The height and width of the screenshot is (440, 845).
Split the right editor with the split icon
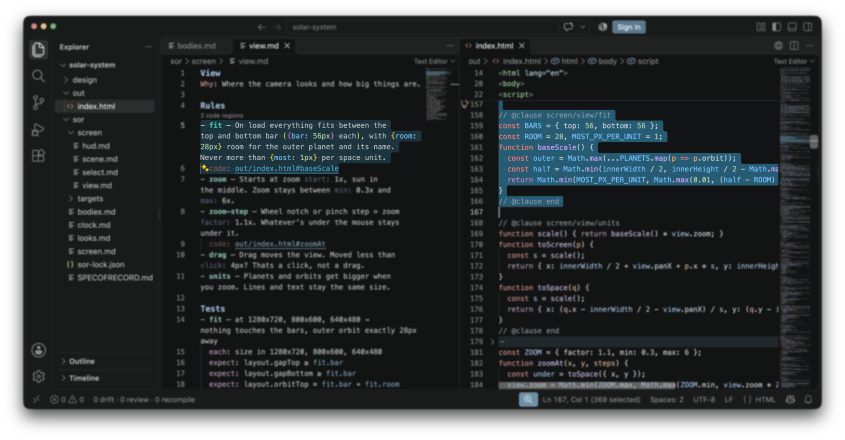pos(794,46)
